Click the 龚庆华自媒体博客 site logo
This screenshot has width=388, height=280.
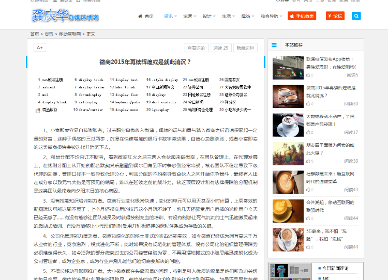click(65, 15)
